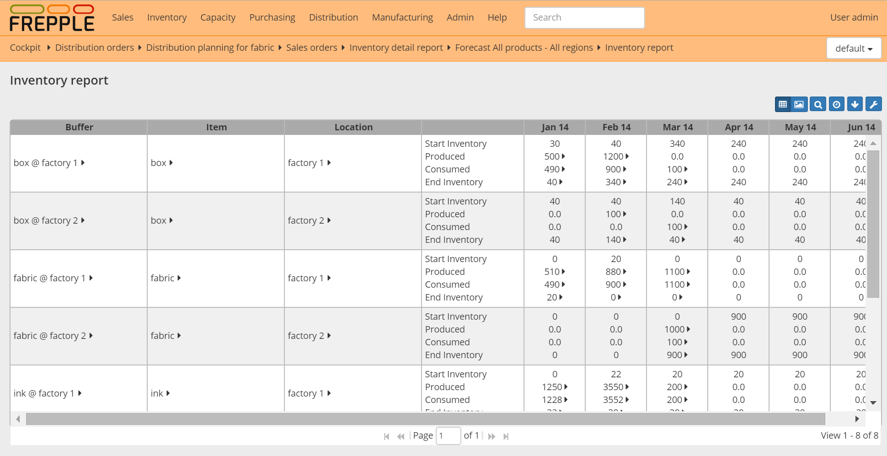Click the Mar 14 column header
Screen dimensions: 887x456
coord(678,127)
